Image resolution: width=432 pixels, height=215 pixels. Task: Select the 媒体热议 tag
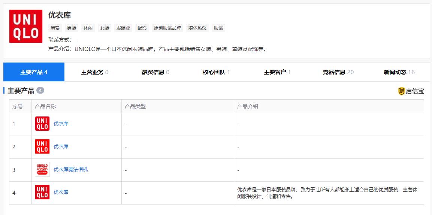197,28
